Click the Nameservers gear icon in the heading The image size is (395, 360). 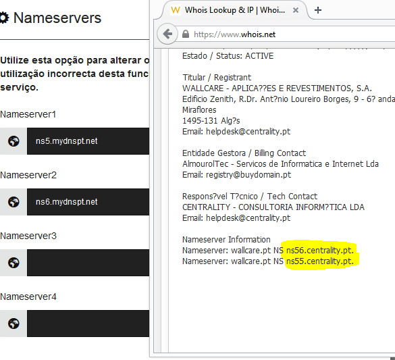pyautogui.click(x=4, y=18)
